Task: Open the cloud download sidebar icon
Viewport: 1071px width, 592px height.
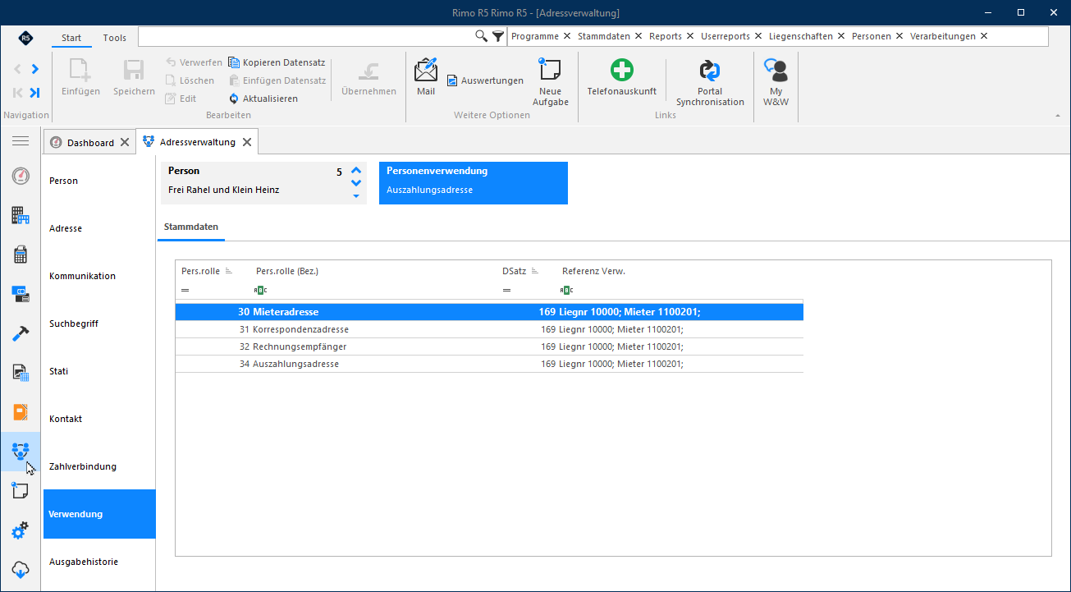Action: pos(21,569)
